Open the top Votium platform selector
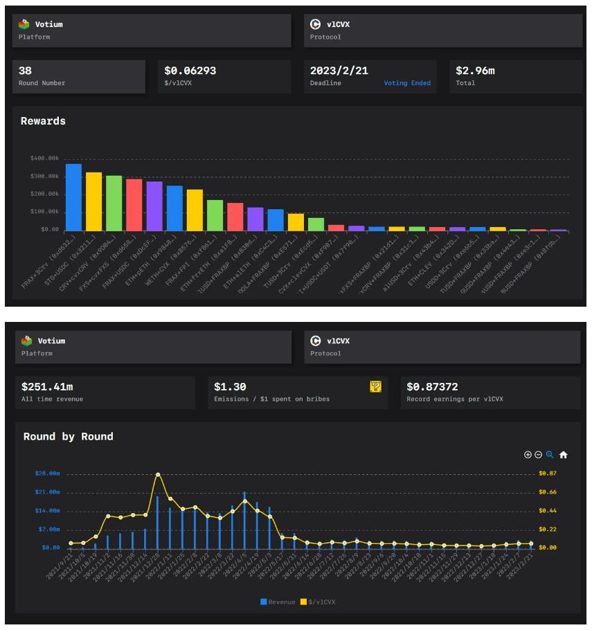Image resolution: width=592 pixels, height=630 pixels. pyautogui.click(x=152, y=30)
